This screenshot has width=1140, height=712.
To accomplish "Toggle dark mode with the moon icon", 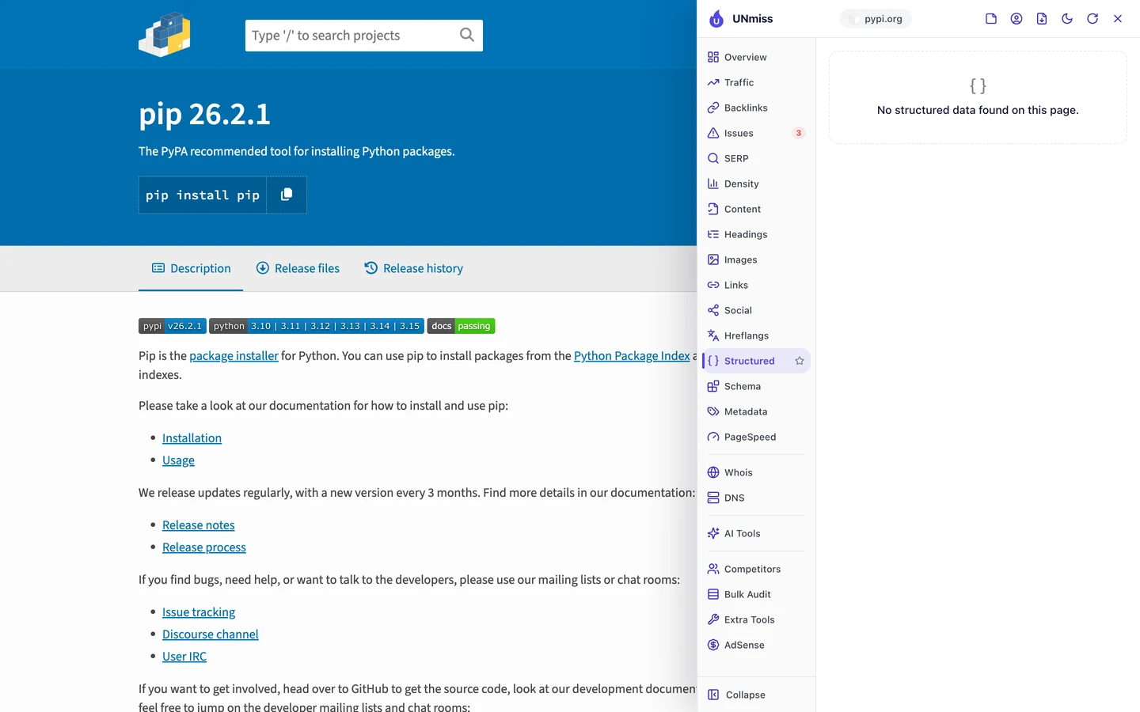I will tap(1067, 19).
